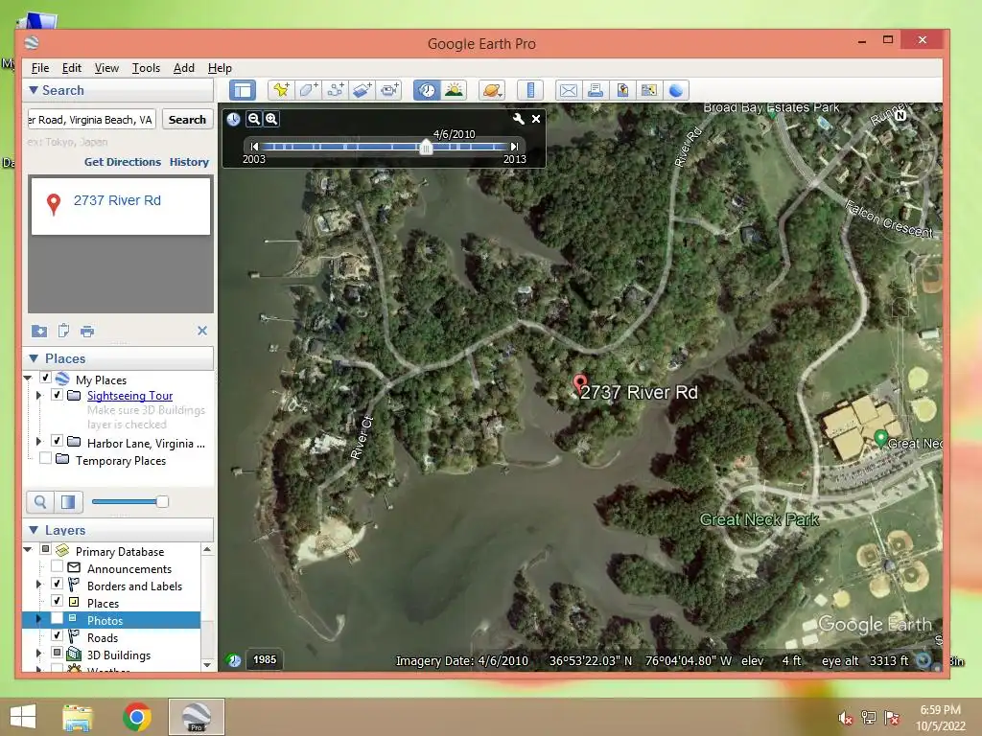982x736 pixels.
Task: Jump to latest imagery date
Action: [x=515, y=147]
